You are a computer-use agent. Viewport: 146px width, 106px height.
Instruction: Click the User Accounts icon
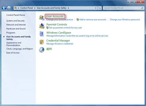pyautogui.click(x=42, y=18)
